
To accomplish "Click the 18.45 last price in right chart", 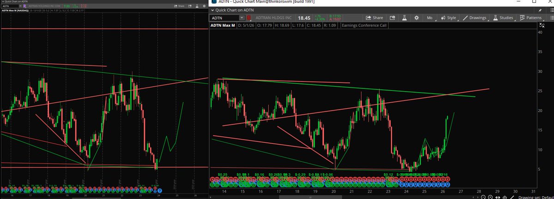I will pyautogui.click(x=304, y=18).
